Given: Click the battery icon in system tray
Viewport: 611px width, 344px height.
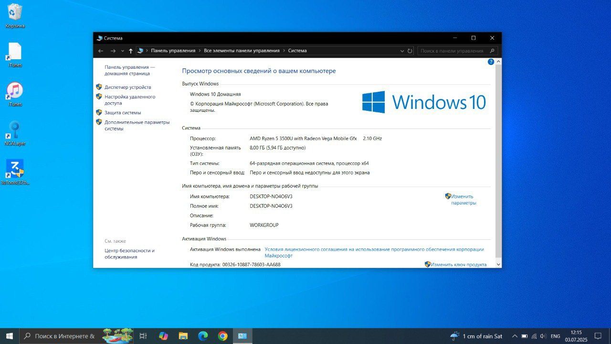Looking at the screenshot, I should point(525,336).
